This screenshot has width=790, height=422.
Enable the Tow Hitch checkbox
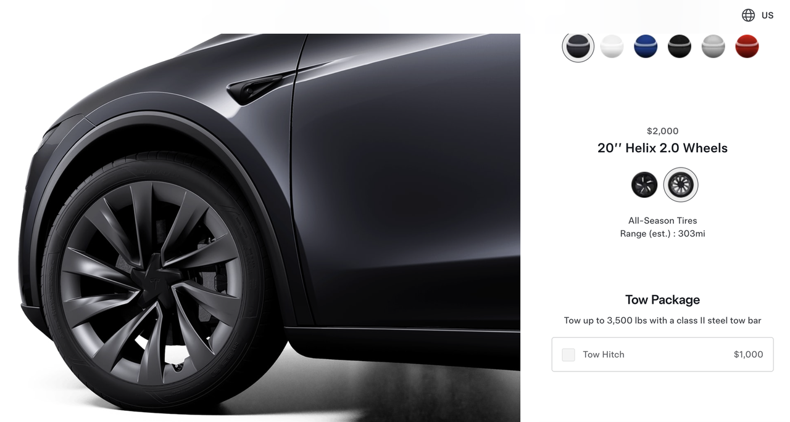pos(568,355)
